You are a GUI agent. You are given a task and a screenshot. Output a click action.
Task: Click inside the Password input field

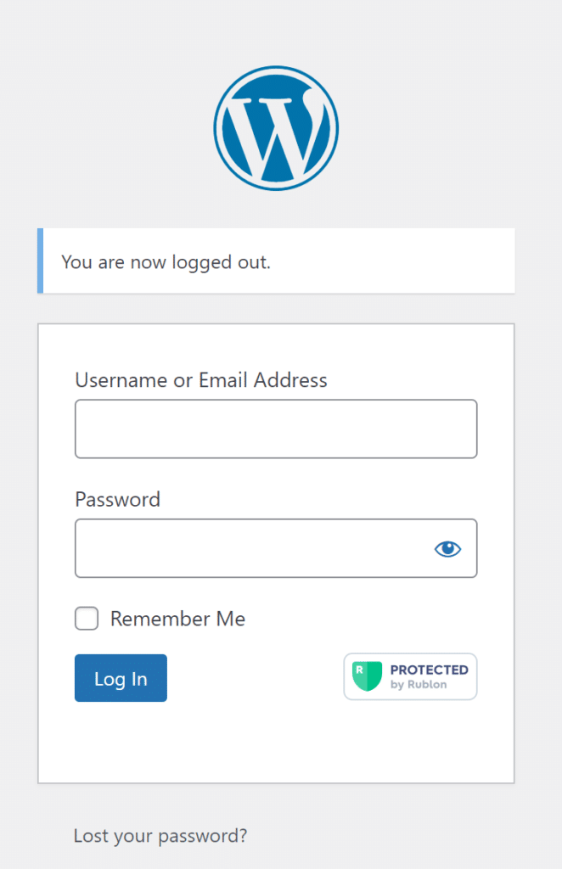pos(250,549)
